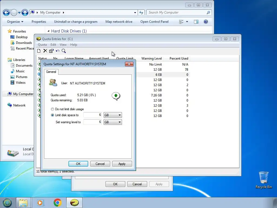Select the Recycle Bin desktop icon
The width and height of the screenshot is (277, 208).
[263, 180]
